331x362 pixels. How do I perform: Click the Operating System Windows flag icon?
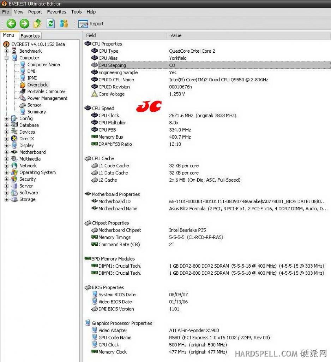coord(14,172)
